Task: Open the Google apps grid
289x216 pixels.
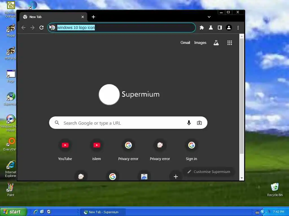Action: (230, 43)
